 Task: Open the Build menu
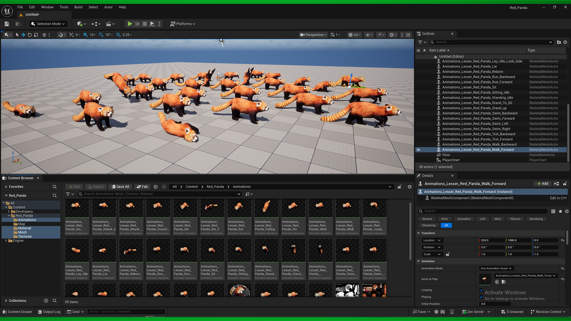[x=78, y=7]
